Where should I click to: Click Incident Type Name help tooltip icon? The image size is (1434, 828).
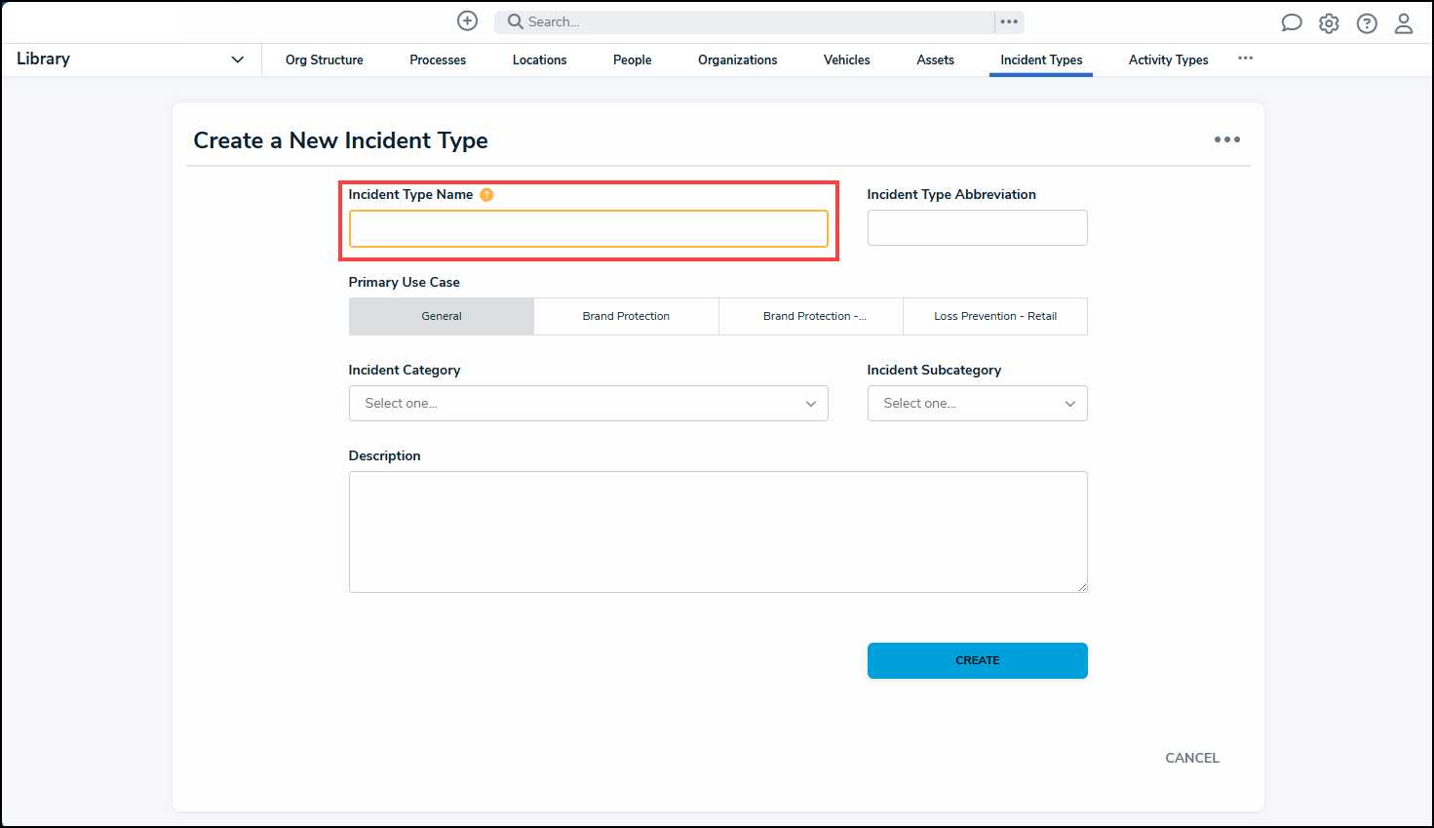coord(486,195)
